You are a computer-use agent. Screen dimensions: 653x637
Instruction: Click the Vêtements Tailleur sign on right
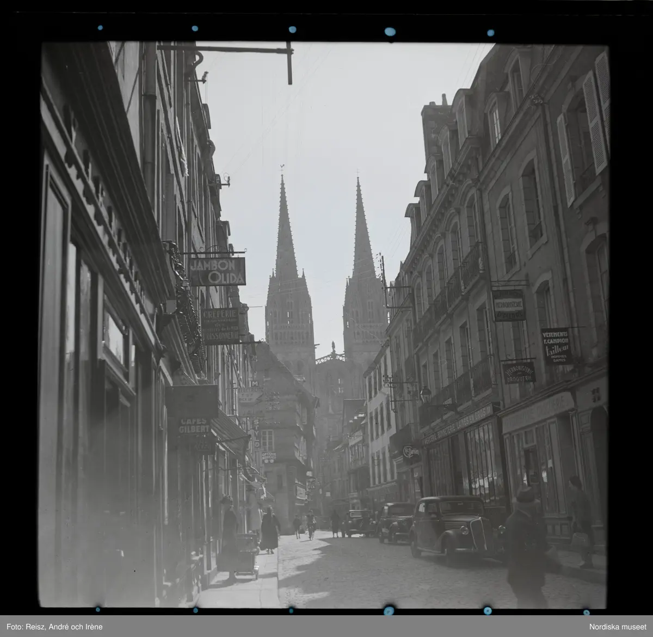[x=556, y=346]
